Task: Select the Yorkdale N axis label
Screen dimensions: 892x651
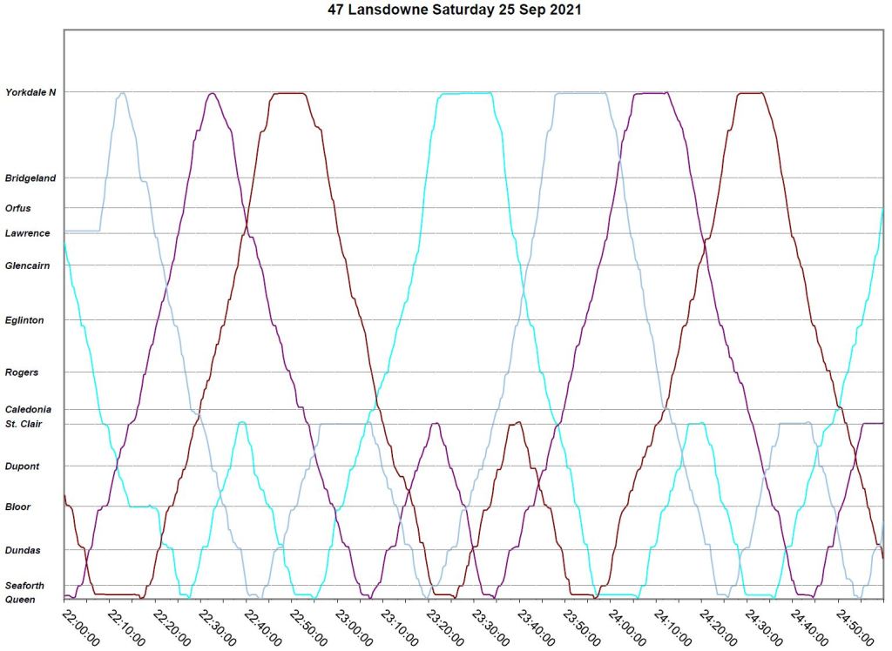Action: (30, 92)
